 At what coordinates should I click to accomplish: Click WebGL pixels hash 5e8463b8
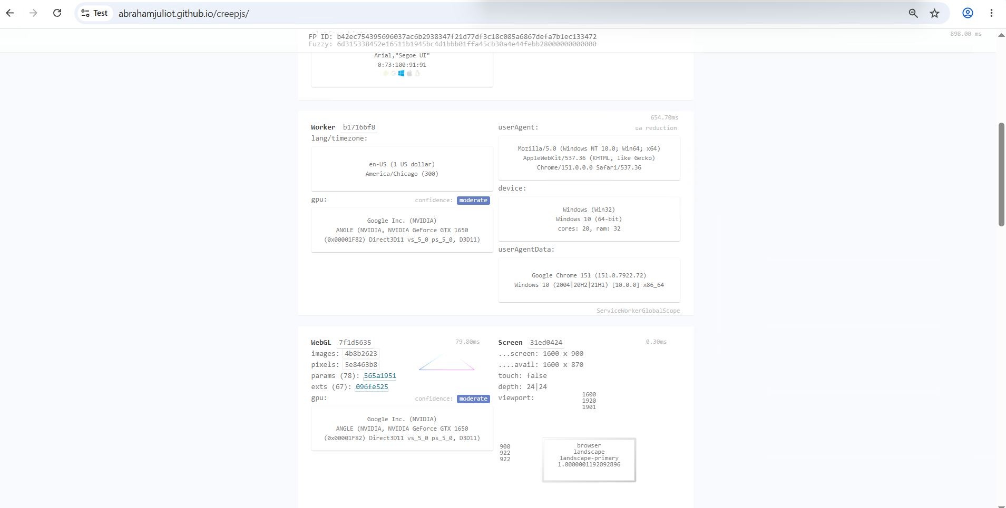[361, 365]
